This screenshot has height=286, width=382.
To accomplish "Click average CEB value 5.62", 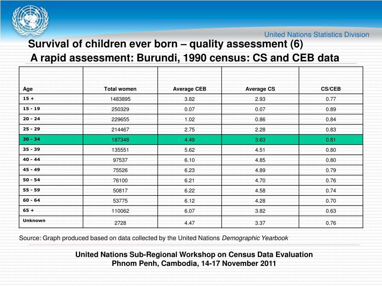I will [x=190, y=150].
